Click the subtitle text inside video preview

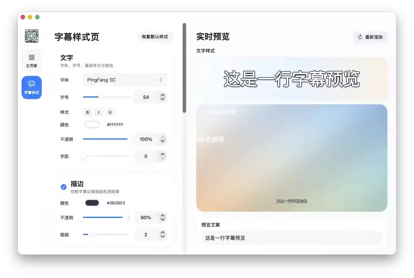[292, 201]
